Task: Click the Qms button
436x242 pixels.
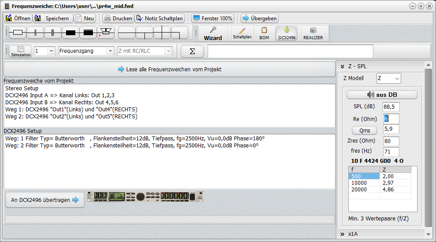Action: coord(364,130)
